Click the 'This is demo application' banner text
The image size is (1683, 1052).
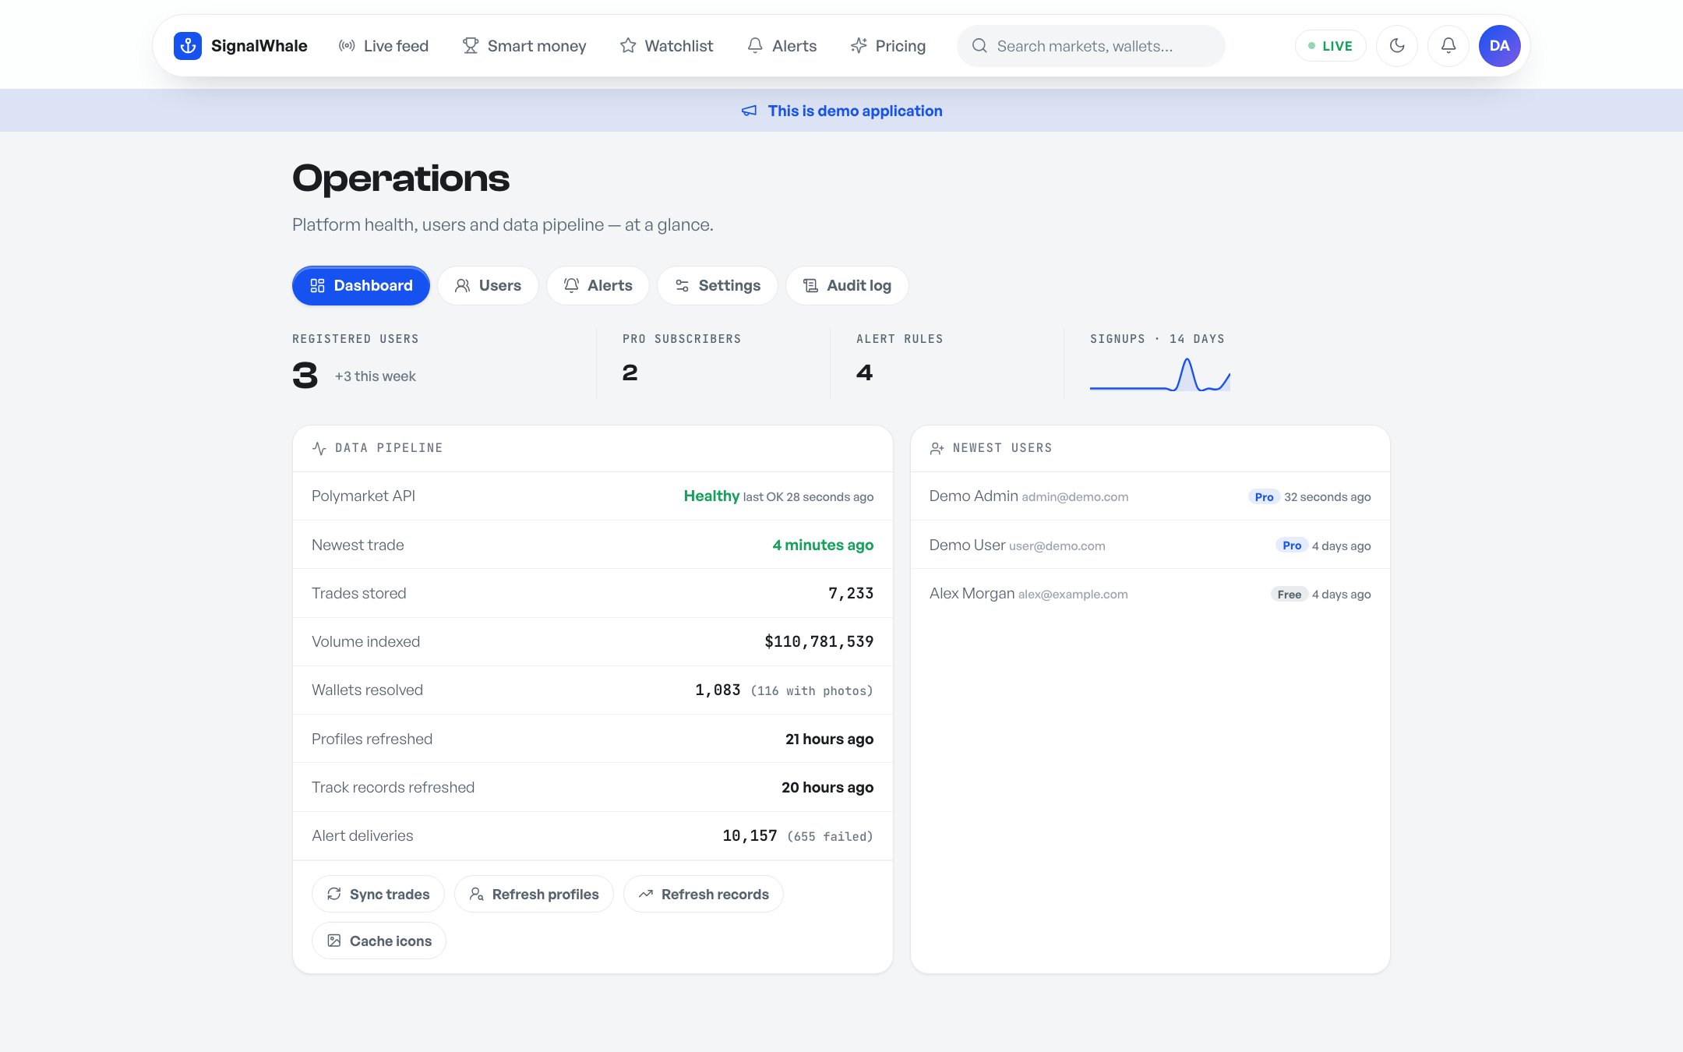855,111
